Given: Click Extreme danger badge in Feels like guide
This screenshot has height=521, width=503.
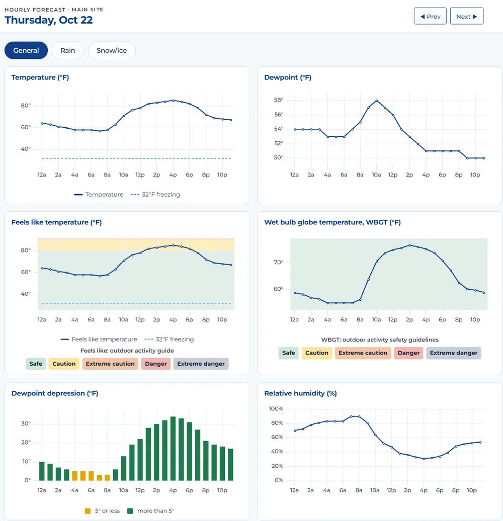Looking at the screenshot, I should pyautogui.click(x=201, y=364).
